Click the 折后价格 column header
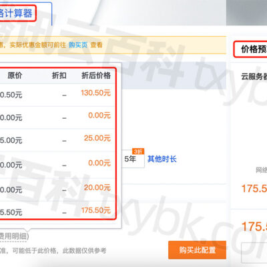The height and width of the screenshot is (267, 267). pyautogui.click(x=96, y=75)
